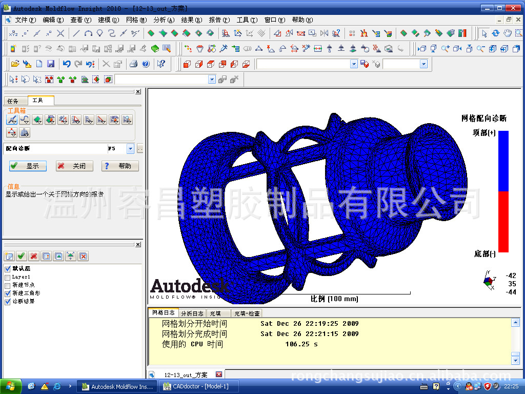
Task: Click the create arc curve tool
Action: pyautogui.click(x=88, y=33)
